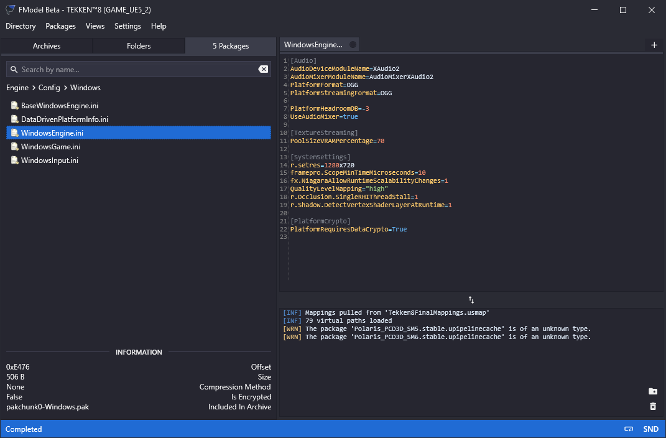Click the [SystemSettings] section line
666x438 pixels.
[320, 157]
